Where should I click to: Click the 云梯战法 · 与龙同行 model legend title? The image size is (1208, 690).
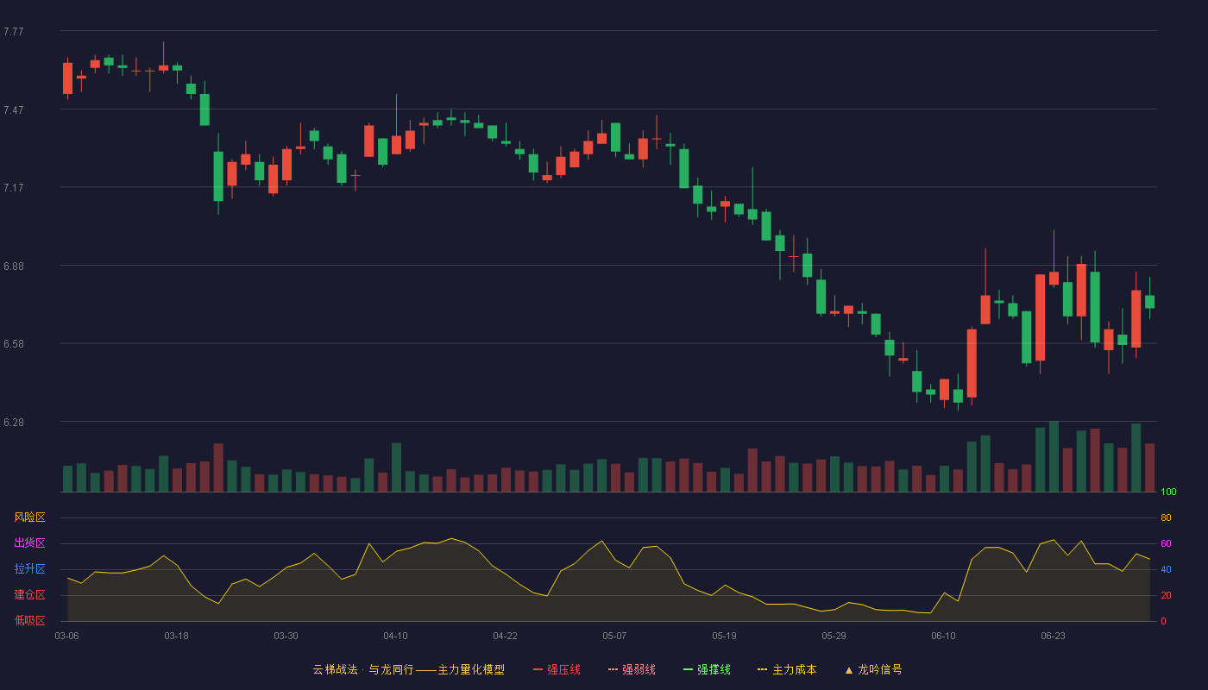(408, 669)
